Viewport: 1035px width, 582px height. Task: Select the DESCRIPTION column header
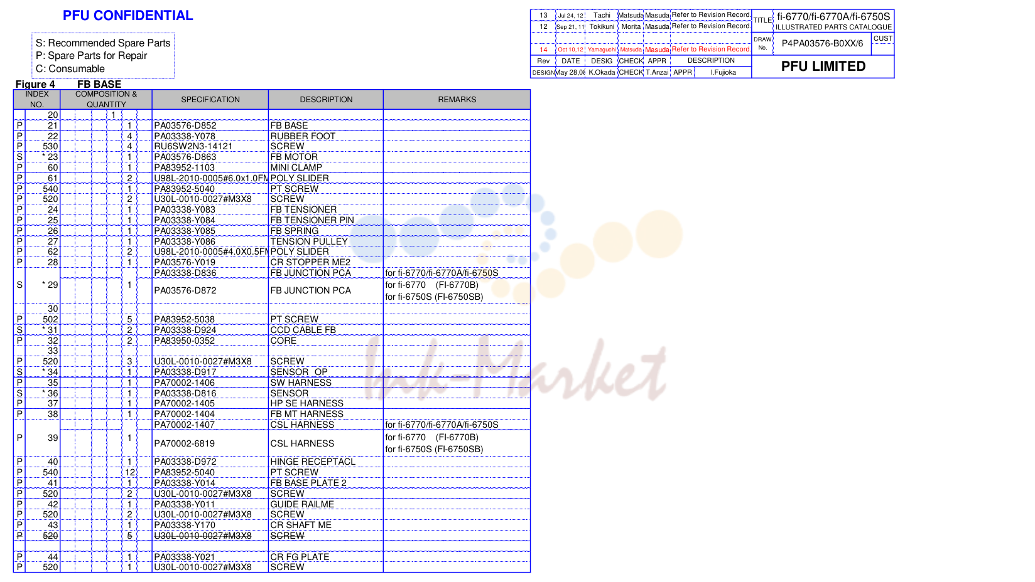coord(326,100)
